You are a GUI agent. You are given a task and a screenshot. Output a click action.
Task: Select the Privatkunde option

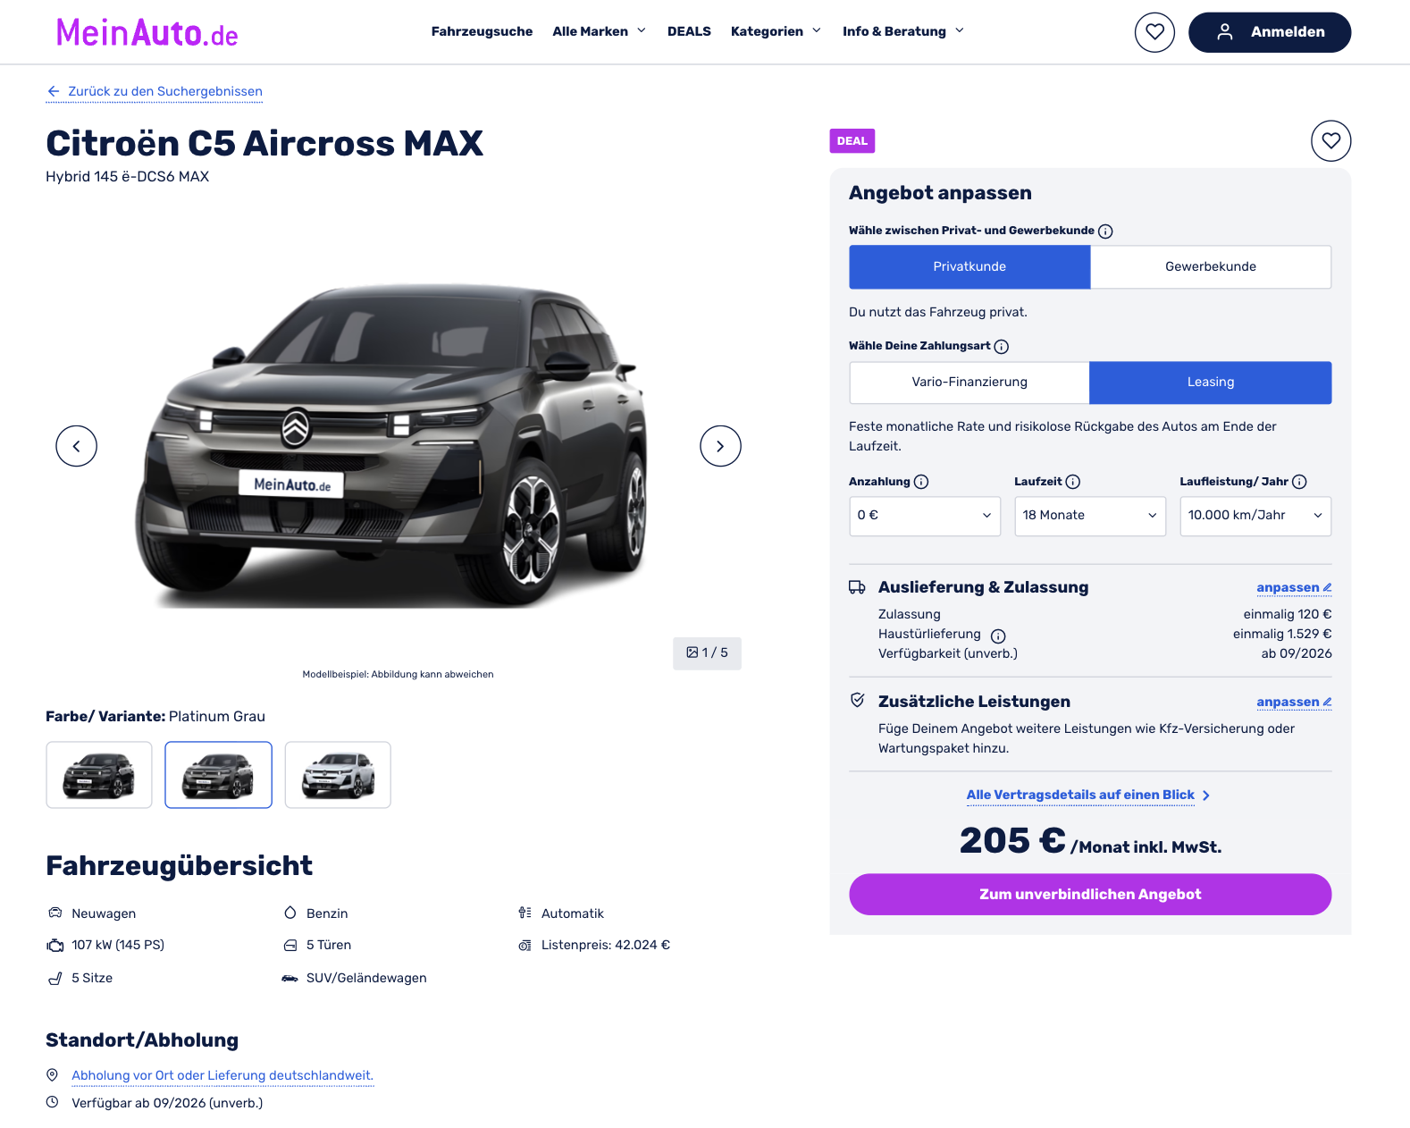click(969, 267)
